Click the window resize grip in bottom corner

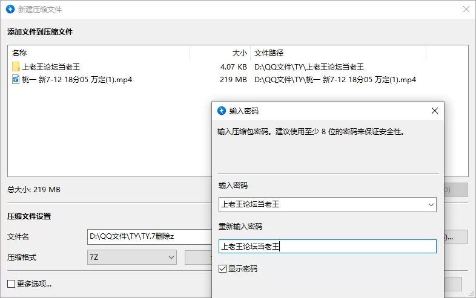pos(471,294)
